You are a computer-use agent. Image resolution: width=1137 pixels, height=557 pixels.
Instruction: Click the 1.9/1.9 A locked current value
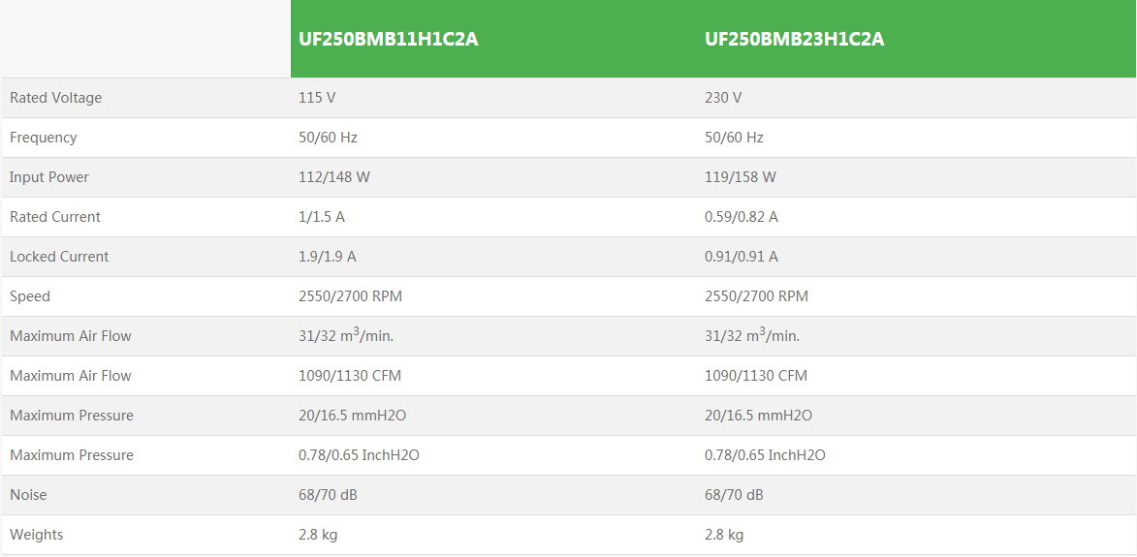click(x=328, y=257)
